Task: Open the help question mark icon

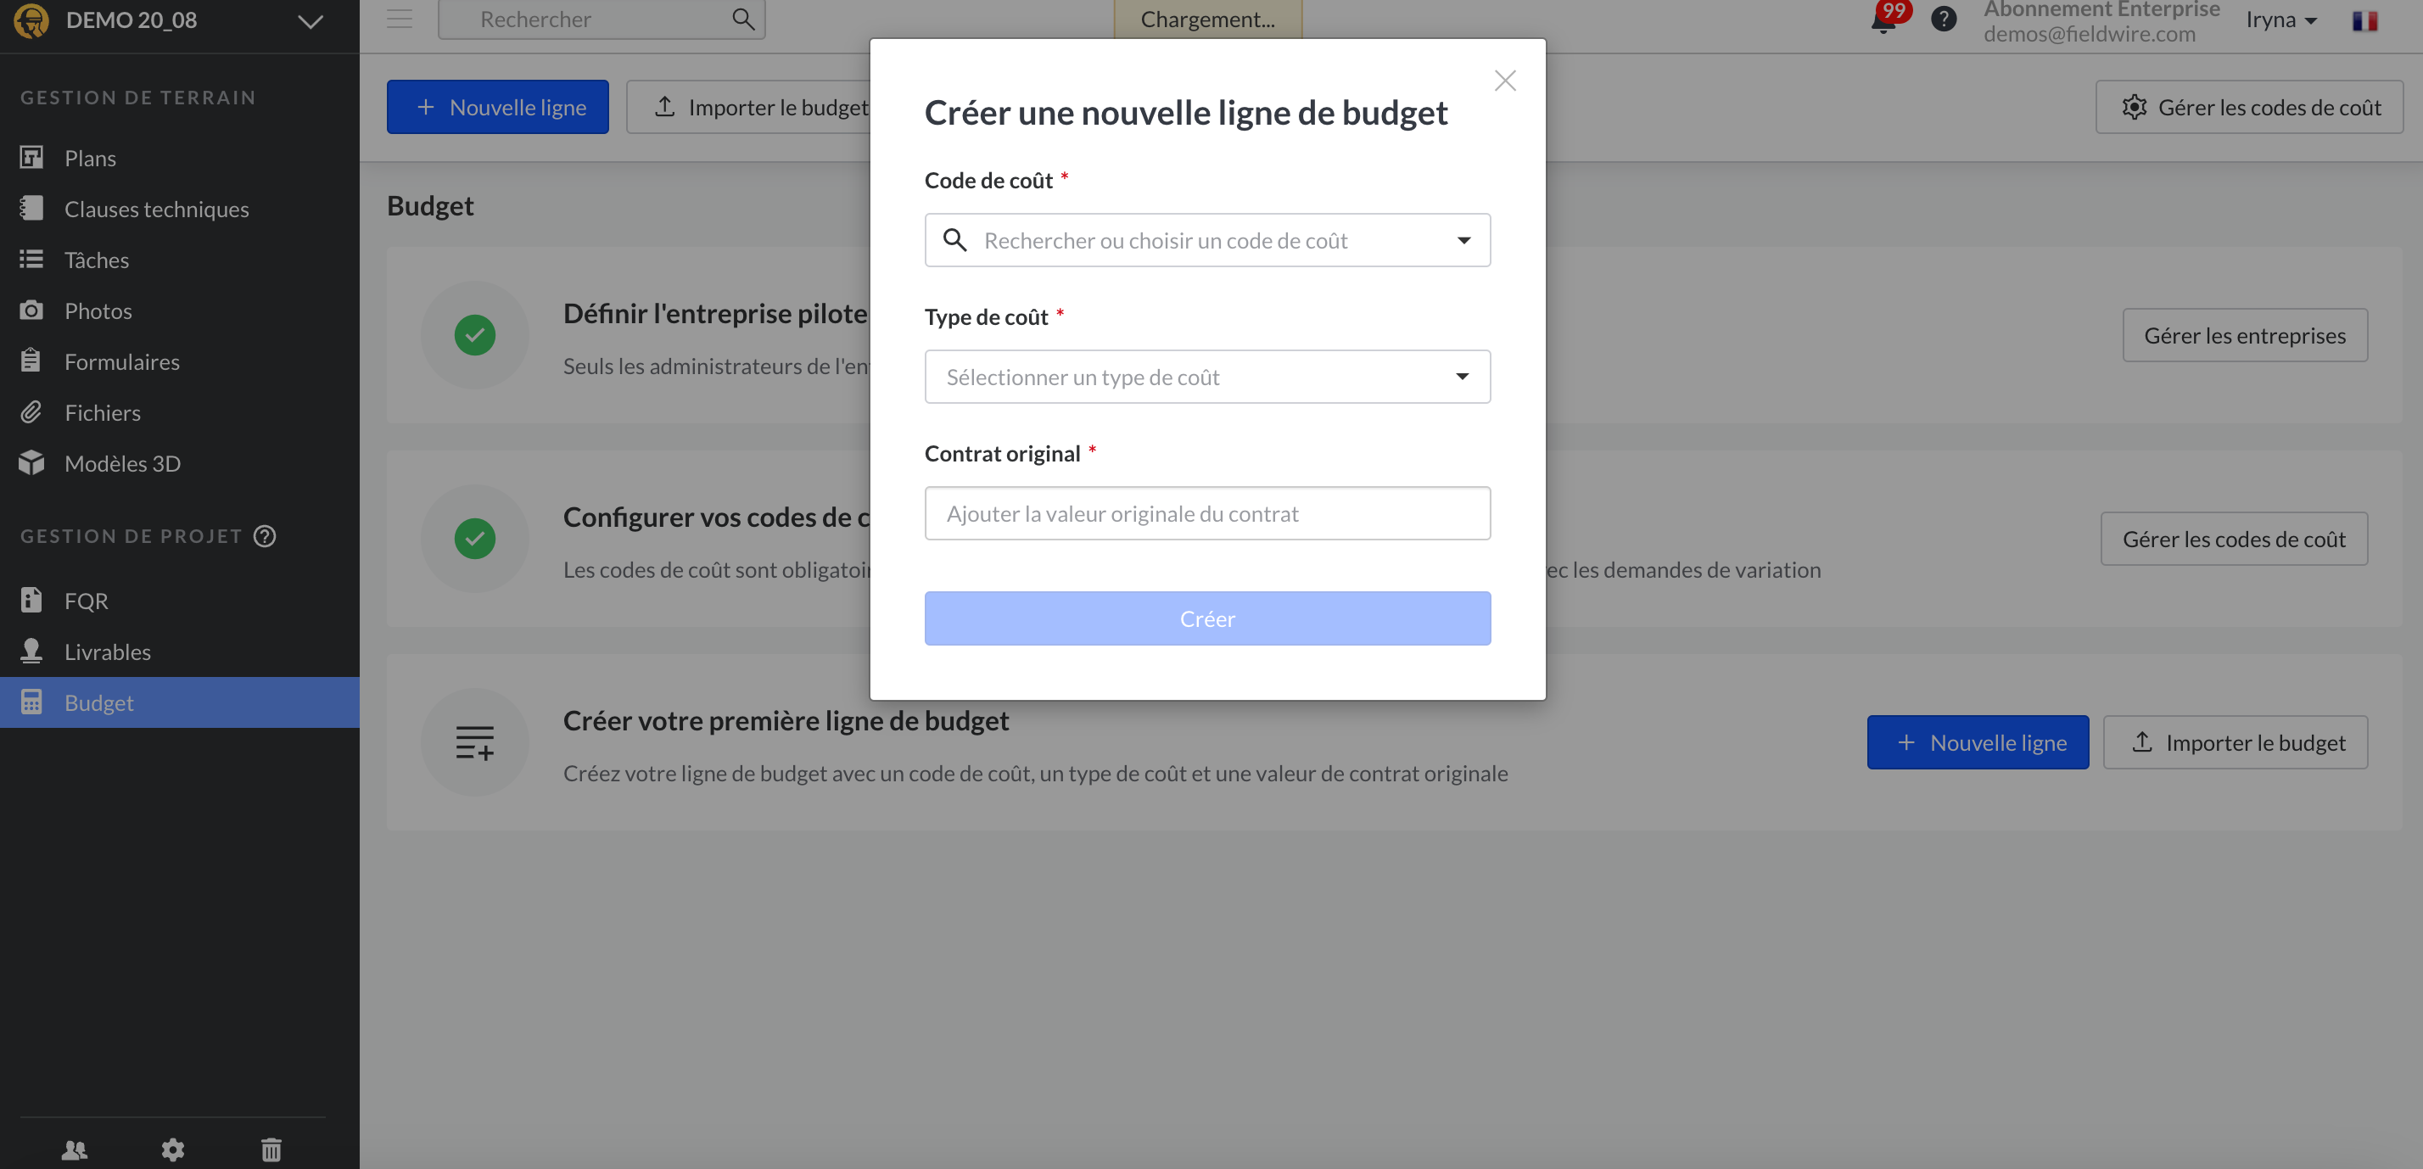Action: click(x=1944, y=20)
